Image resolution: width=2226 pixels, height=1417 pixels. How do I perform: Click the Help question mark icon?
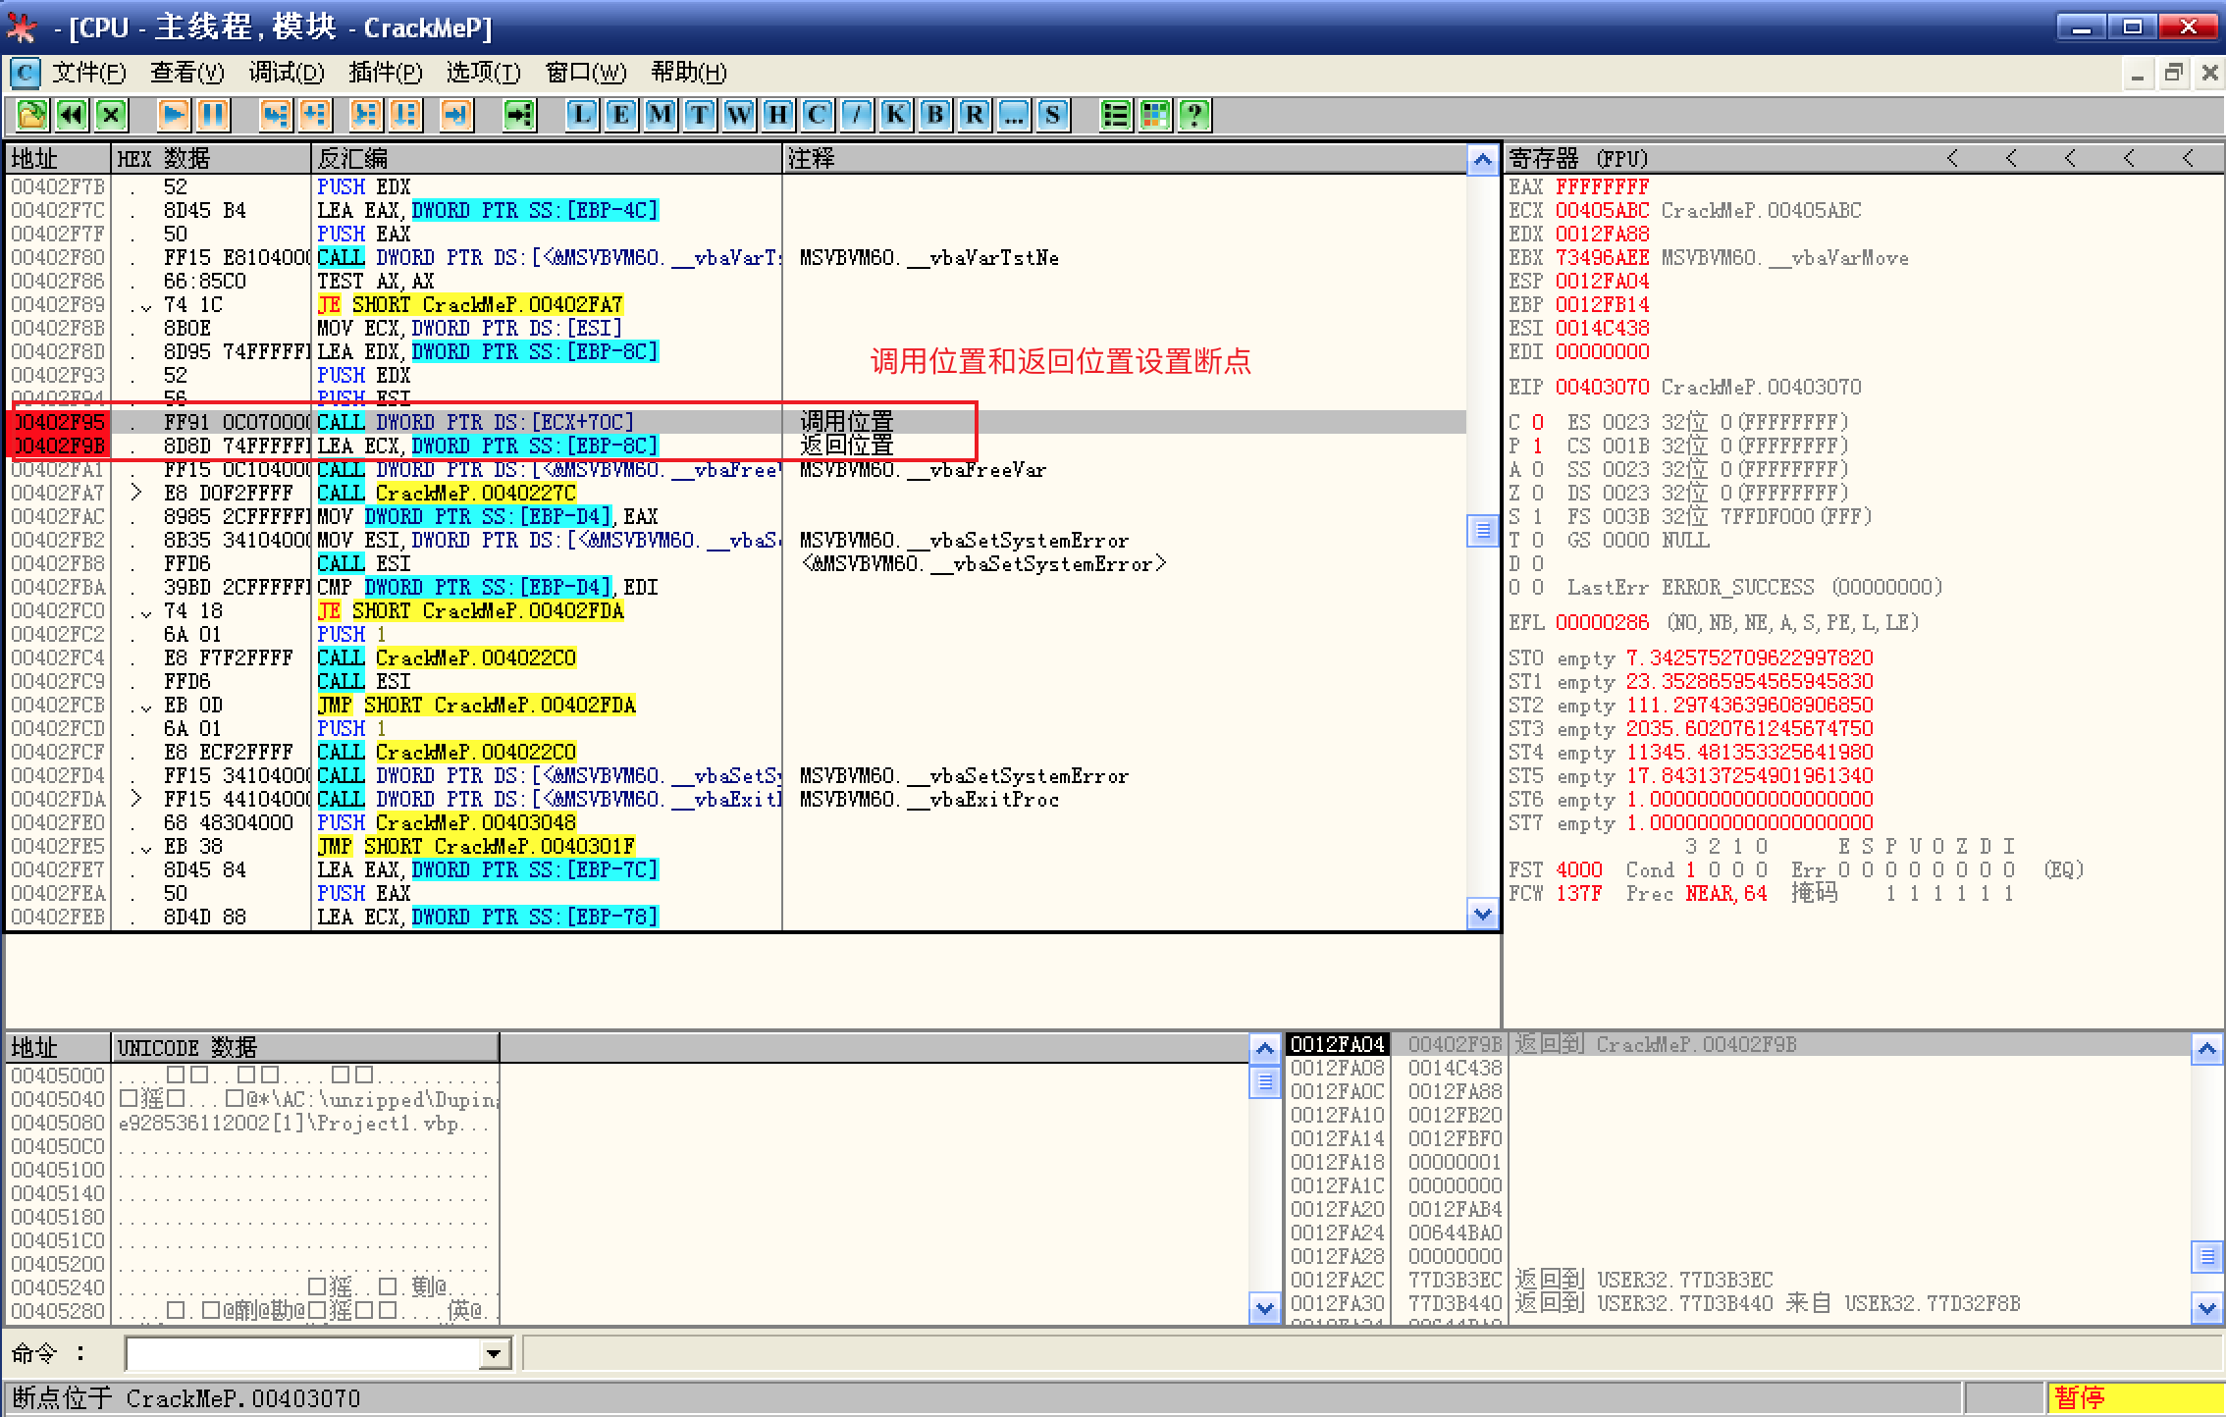(1194, 116)
